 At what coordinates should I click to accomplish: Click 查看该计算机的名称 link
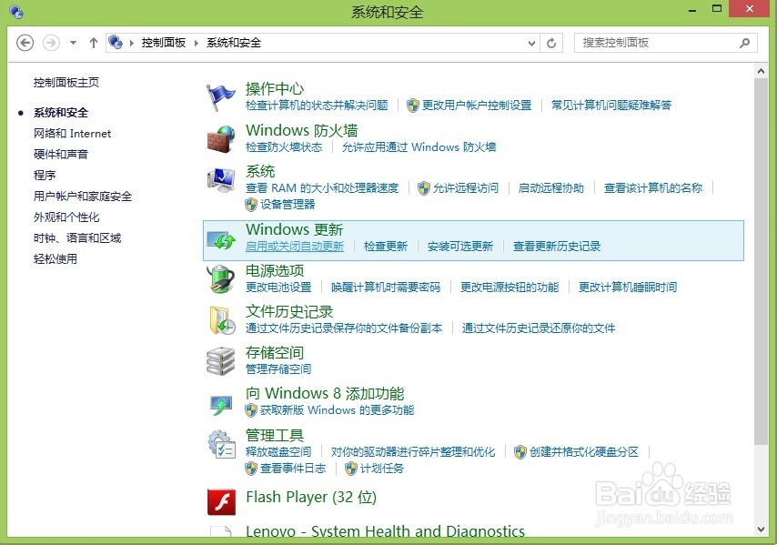(x=653, y=188)
